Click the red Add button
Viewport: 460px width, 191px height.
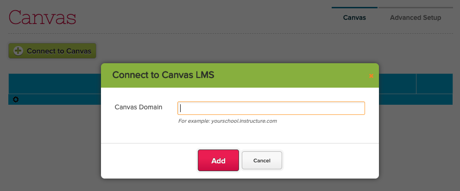pos(218,161)
